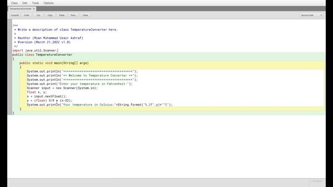This screenshot has height=187, width=333.
Task: Close the TemperatureConverter tab with its x
Action: click(x=34, y=9)
